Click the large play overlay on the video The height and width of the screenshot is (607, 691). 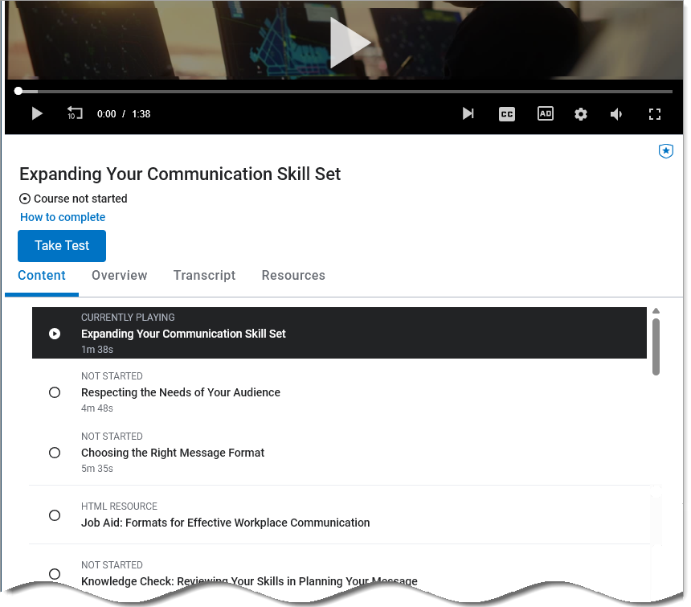[350, 42]
